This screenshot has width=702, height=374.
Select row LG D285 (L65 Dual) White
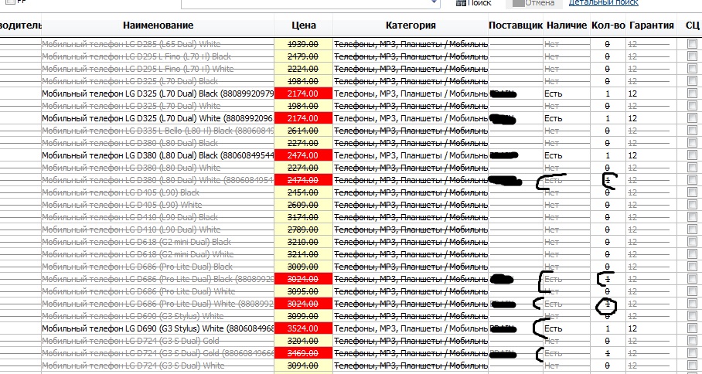[x=351, y=44]
